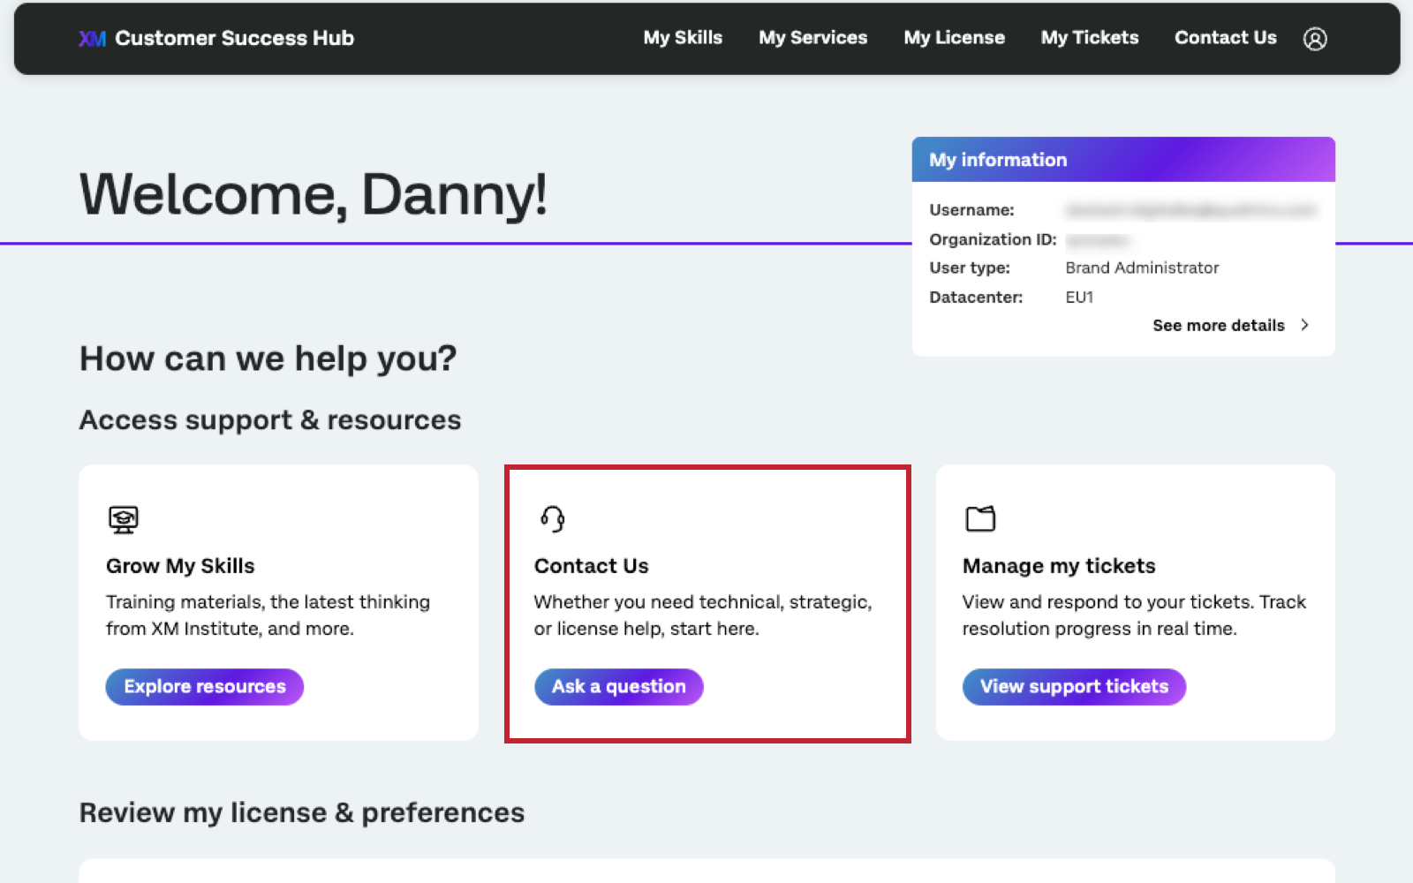Click Review my license & preferences heading
Screen dimensions: 1413x883
click(x=302, y=813)
